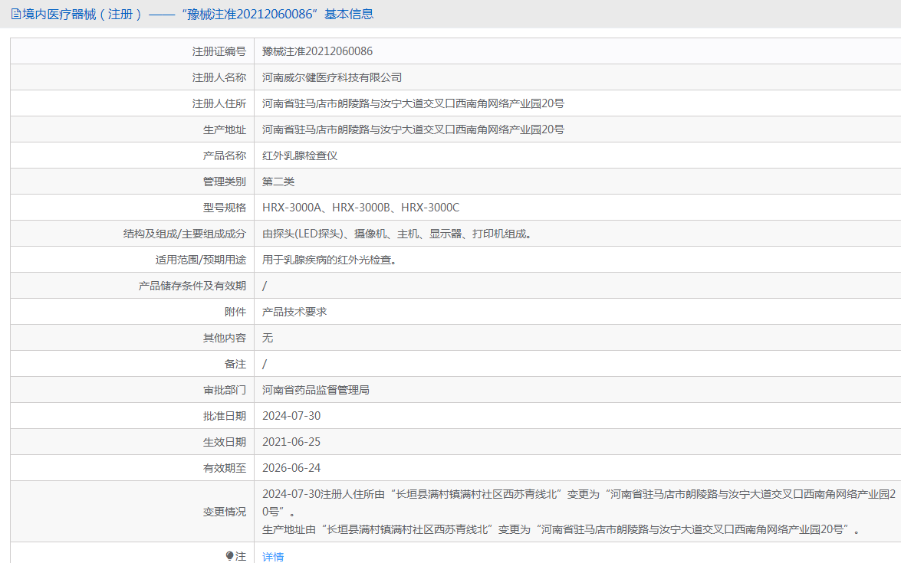Click the 注册人住所 address value
The width and height of the screenshot is (901, 563).
click(x=413, y=103)
